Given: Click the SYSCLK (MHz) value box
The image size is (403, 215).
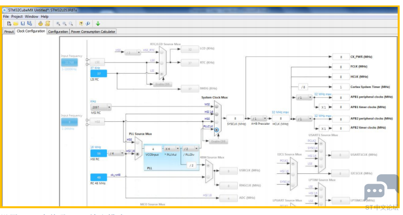Looking at the screenshot, I should point(235,118).
